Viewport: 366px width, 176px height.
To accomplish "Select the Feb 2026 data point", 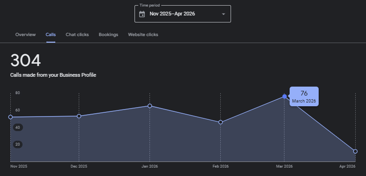I will 221,122.
